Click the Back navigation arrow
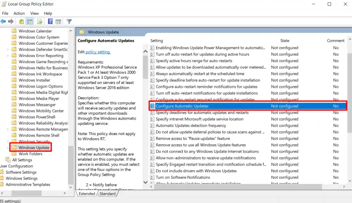352x203 pixels. tap(3, 21)
